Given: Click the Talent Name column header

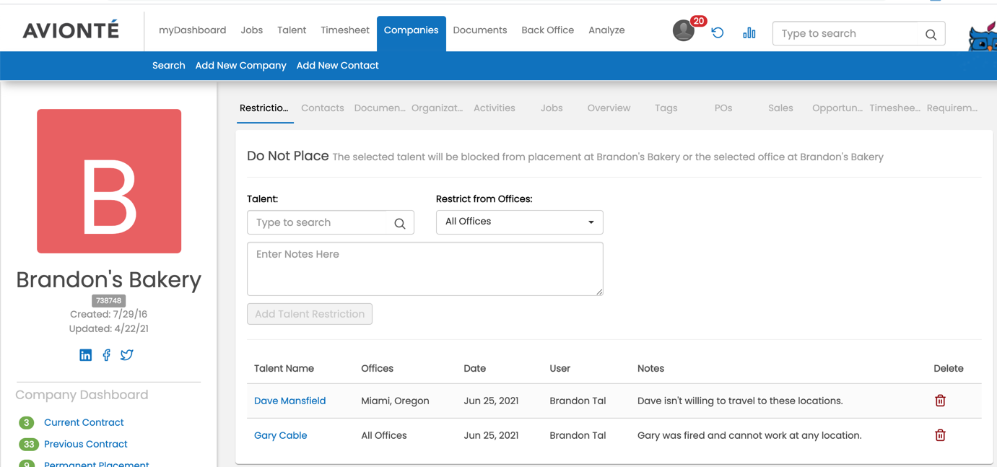Looking at the screenshot, I should (x=284, y=369).
